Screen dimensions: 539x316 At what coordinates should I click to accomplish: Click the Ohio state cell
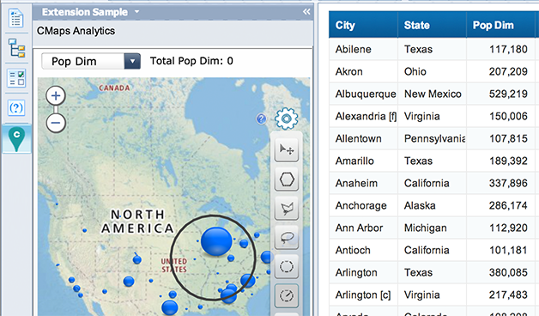tap(432, 71)
